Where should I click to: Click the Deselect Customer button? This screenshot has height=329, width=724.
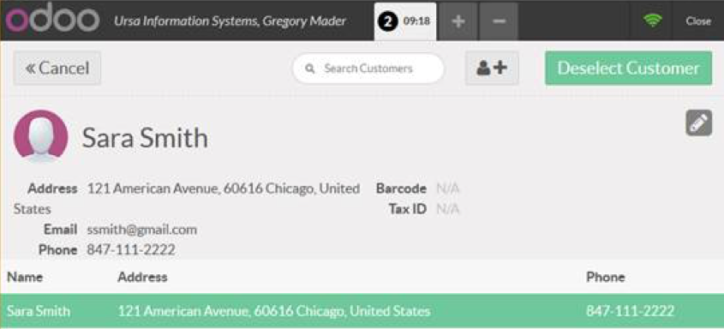point(628,69)
